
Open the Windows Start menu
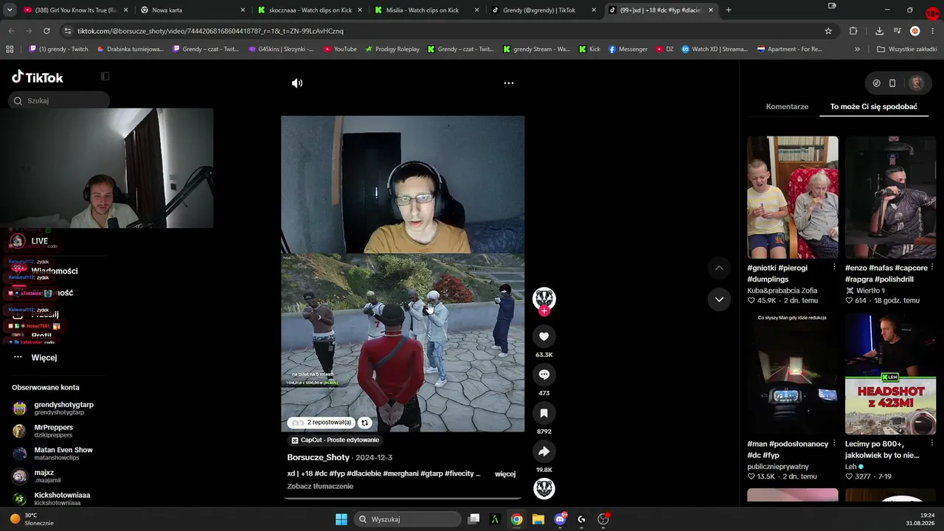click(341, 519)
